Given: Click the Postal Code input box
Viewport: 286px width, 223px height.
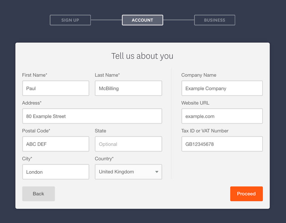Looking at the screenshot, I should click(56, 144).
